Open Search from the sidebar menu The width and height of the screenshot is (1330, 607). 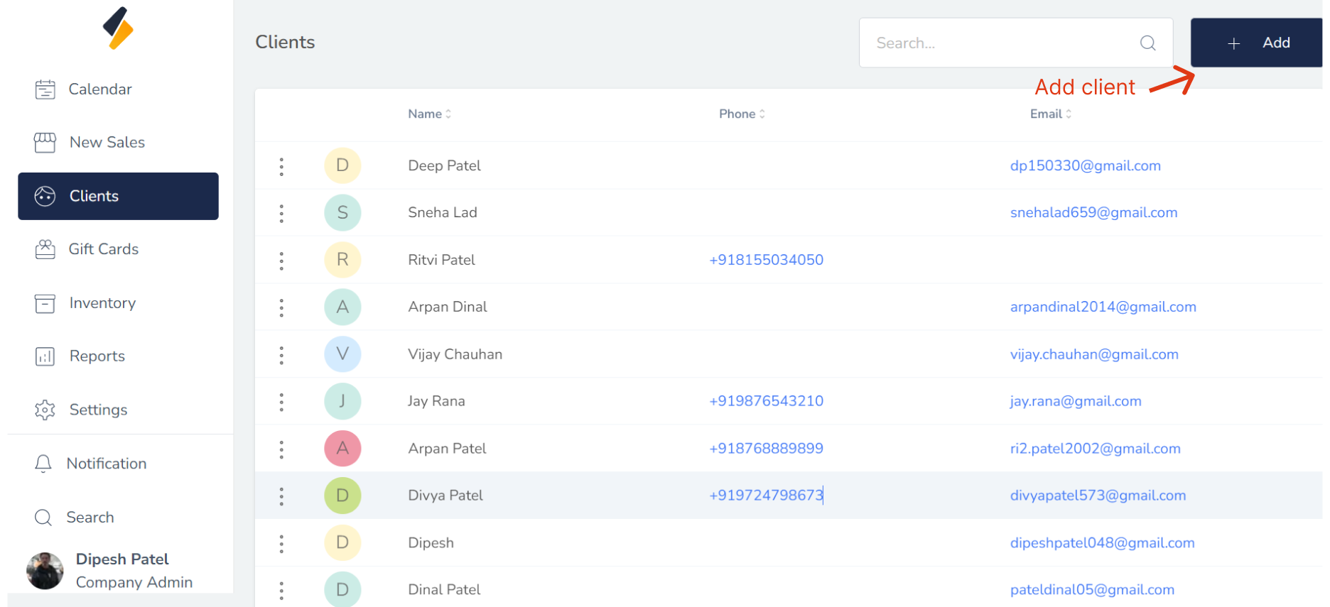coord(90,518)
